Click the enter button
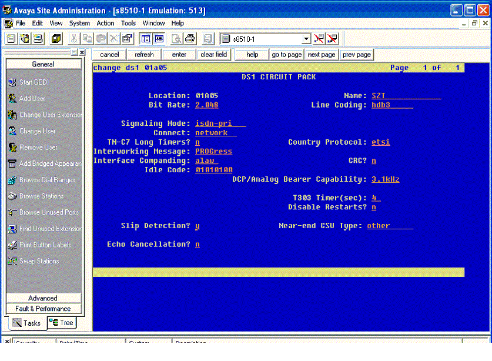This screenshot has height=361, width=492. point(179,55)
